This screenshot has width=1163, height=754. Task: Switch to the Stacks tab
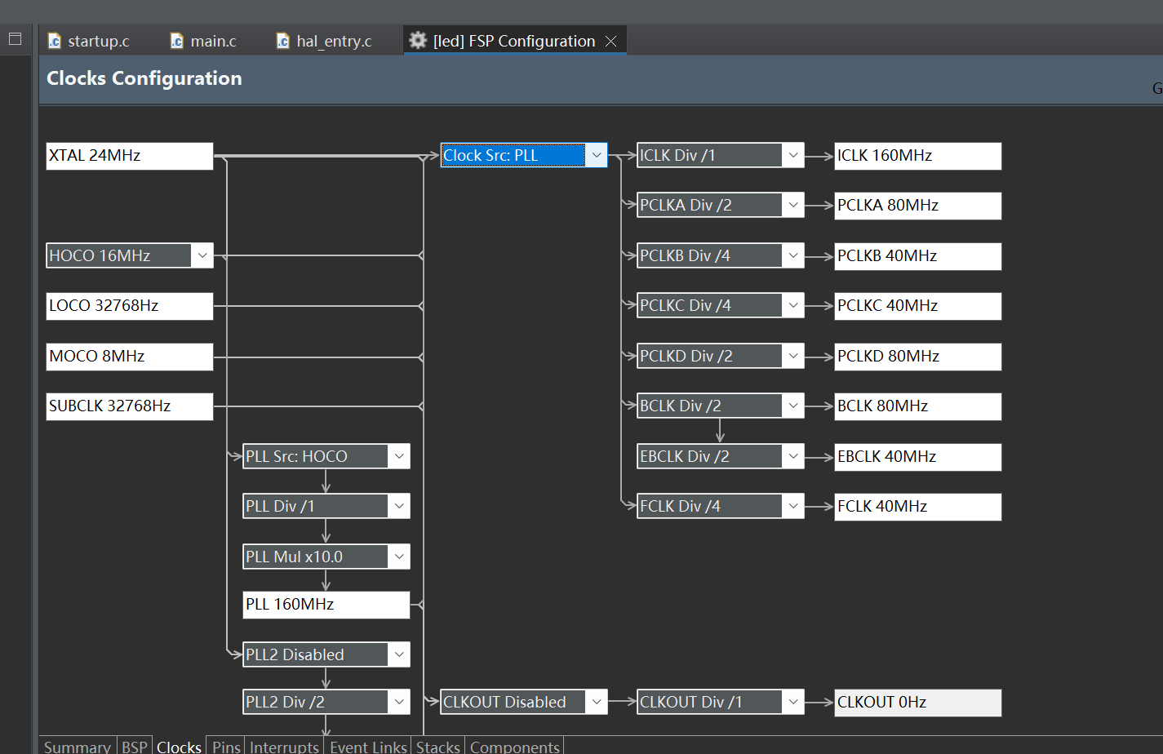[438, 746]
